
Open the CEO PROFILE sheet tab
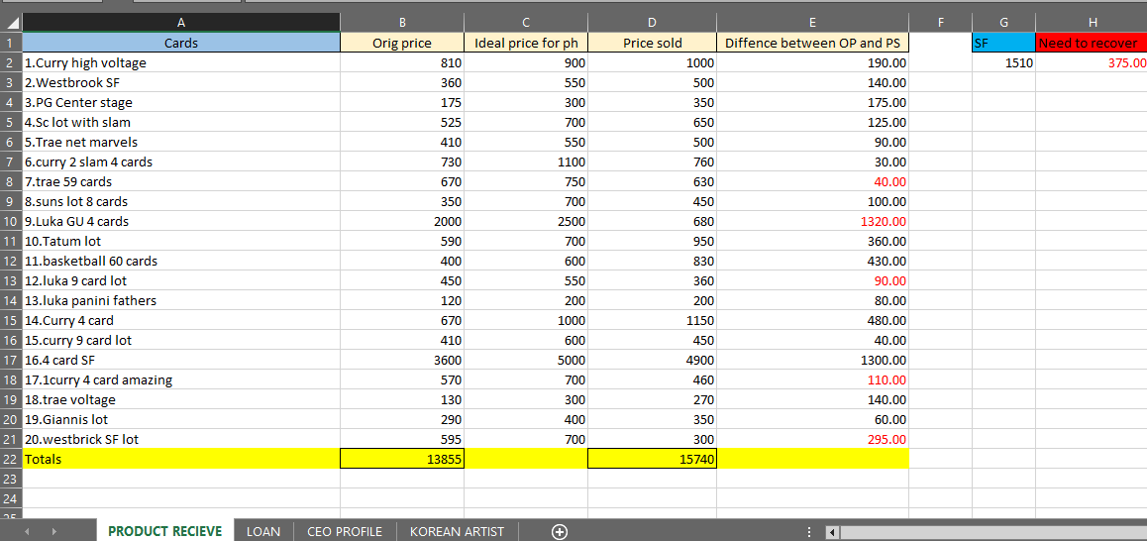tap(345, 531)
